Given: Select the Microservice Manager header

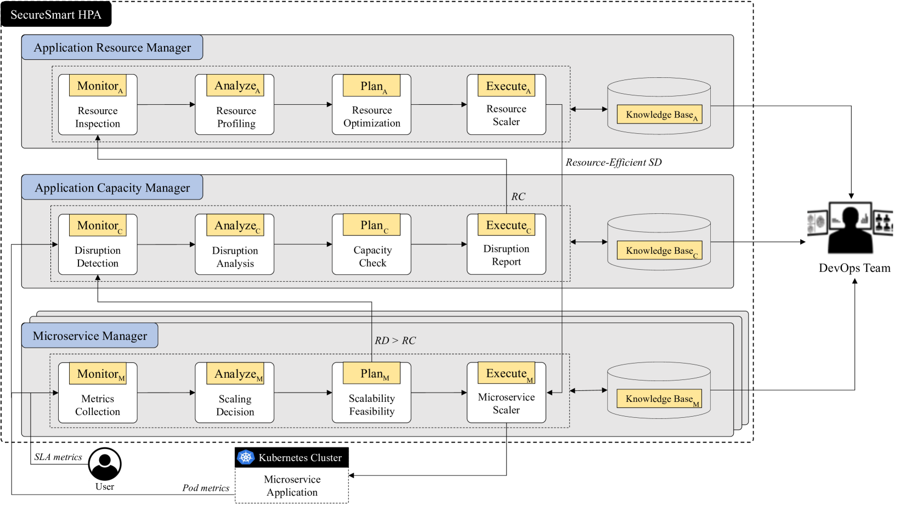Looking at the screenshot, I should point(90,336).
